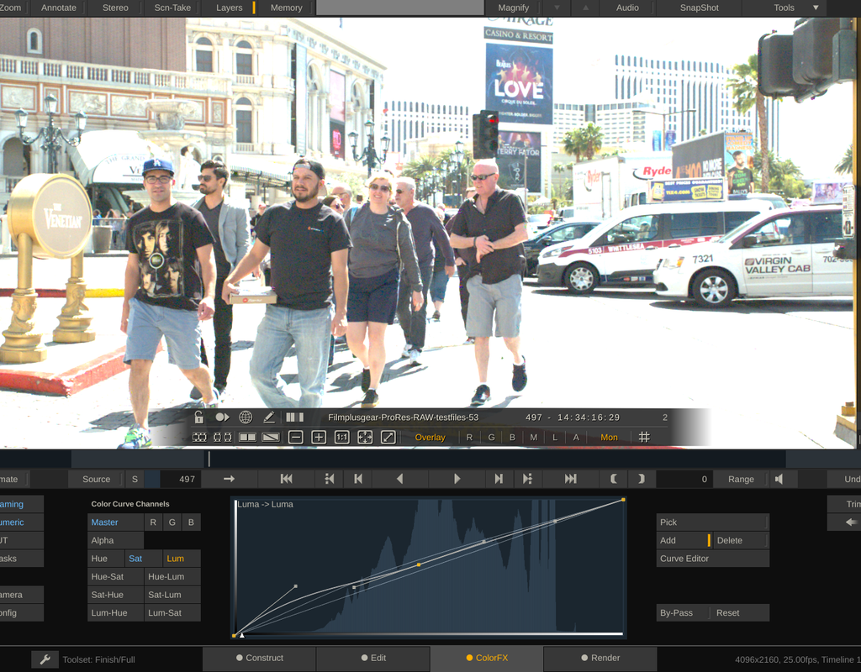
Task: Toggle the A alpha channel view
Action: point(576,437)
